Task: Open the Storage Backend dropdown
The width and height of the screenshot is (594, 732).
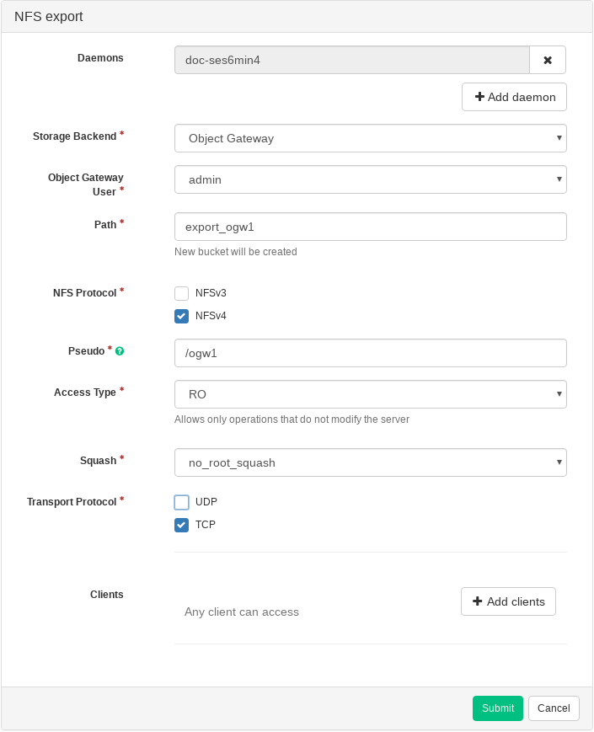Action: tap(370, 138)
